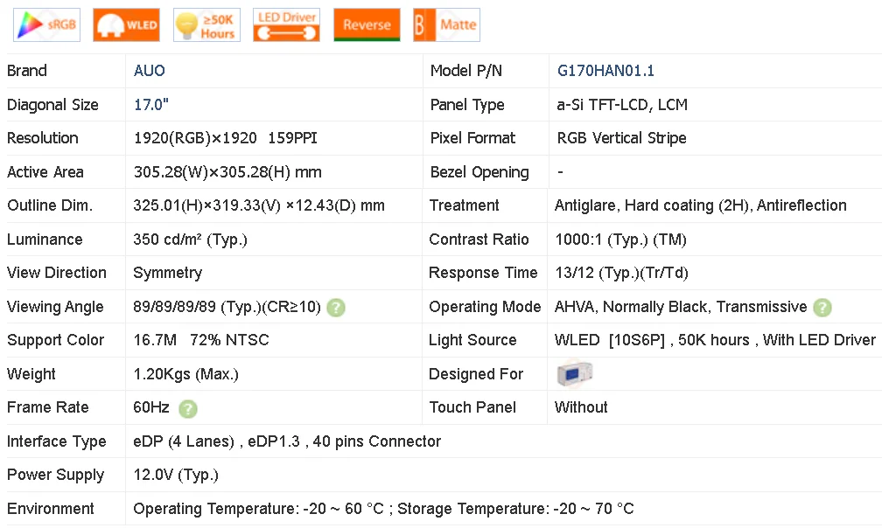Select the '16.7M 72% NTSC' color value

tap(201, 340)
